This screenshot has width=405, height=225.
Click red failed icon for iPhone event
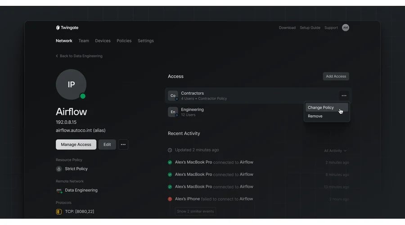[170, 199]
